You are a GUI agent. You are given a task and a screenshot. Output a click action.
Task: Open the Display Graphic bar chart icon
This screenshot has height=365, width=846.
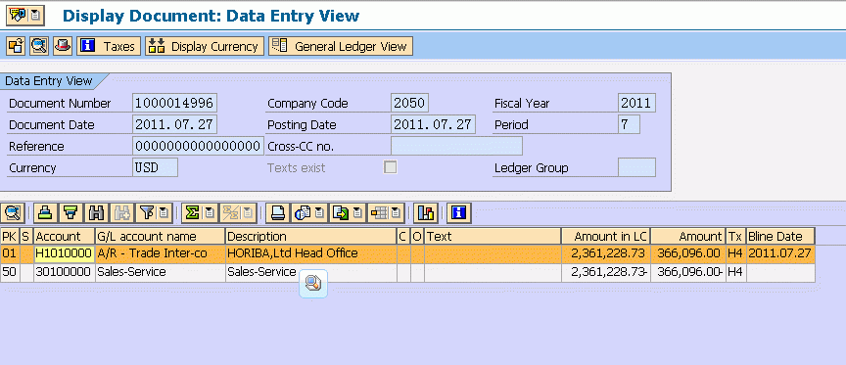(x=426, y=213)
